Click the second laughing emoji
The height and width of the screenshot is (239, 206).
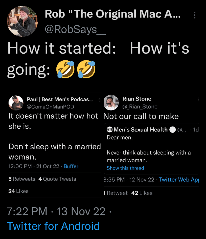tap(86, 70)
